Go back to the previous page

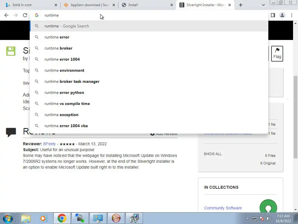6,15
